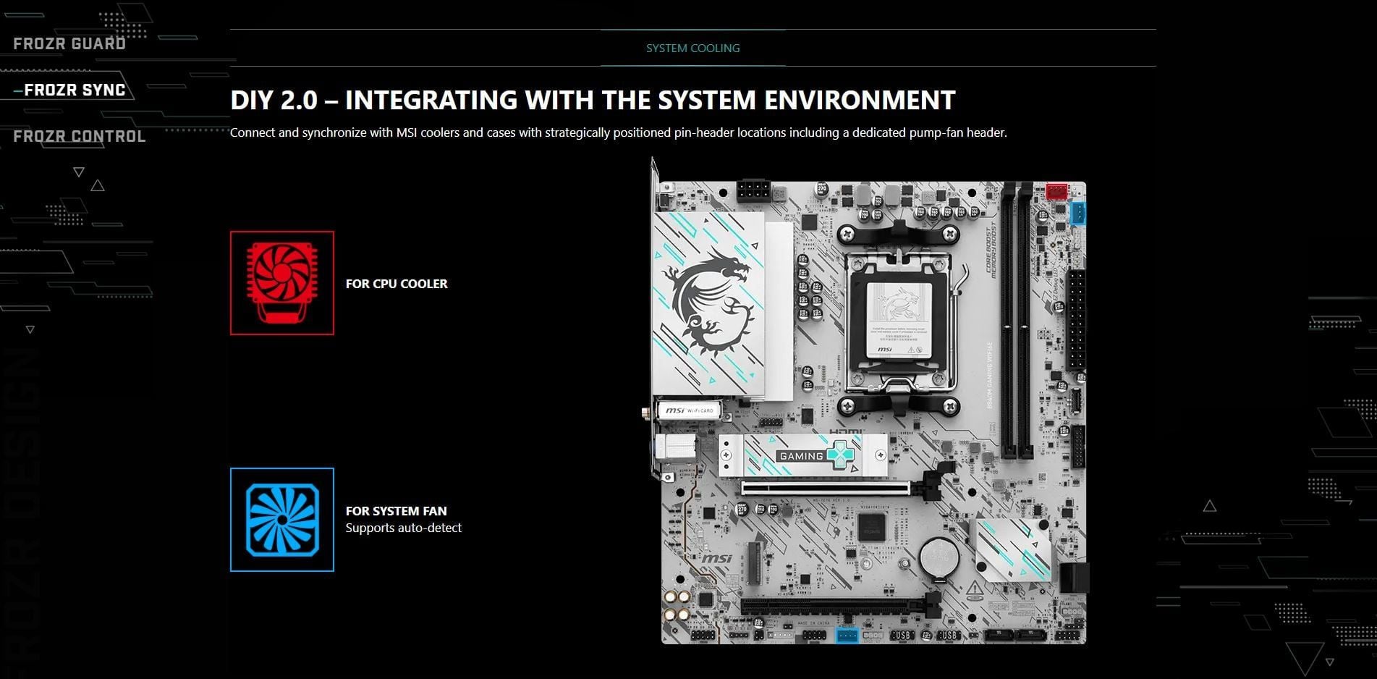This screenshot has width=1377, height=679.
Task: Click the small chipset heatsink near the battery
Action: point(1013,549)
